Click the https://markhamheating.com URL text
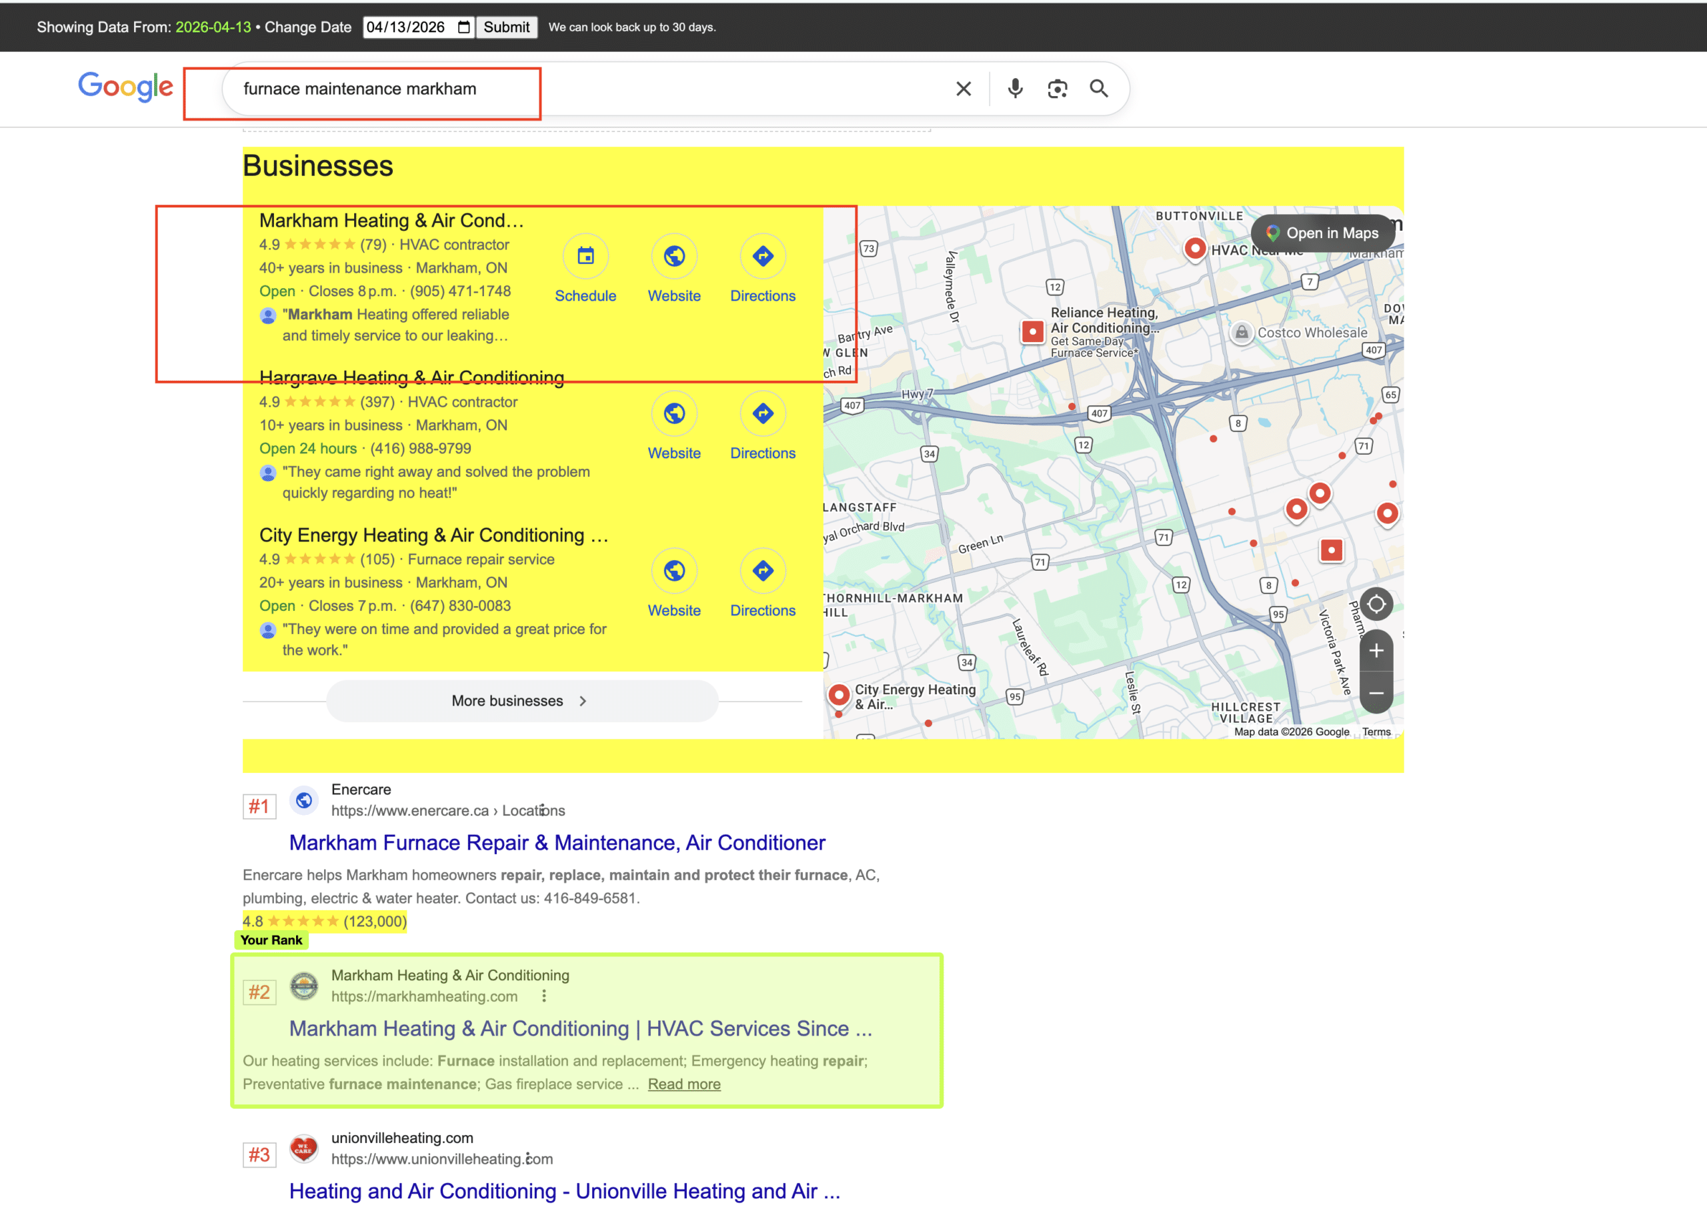Screen dimensions: 1707x1209 coord(424,996)
